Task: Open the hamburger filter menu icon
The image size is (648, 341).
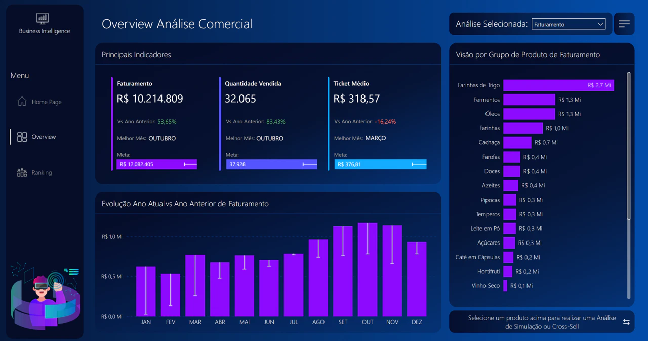Action: pyautogui.click(x=624, y=24)
